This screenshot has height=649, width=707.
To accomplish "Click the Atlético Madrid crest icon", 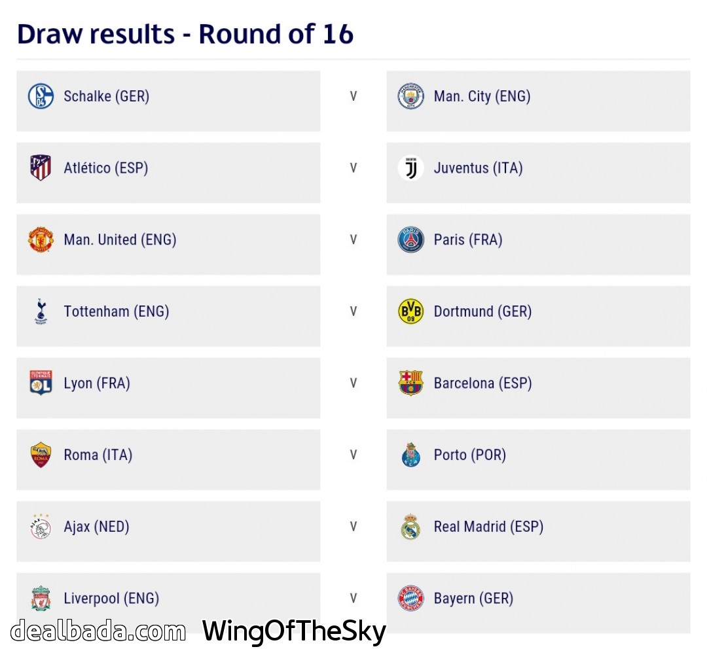I will 41,168.
